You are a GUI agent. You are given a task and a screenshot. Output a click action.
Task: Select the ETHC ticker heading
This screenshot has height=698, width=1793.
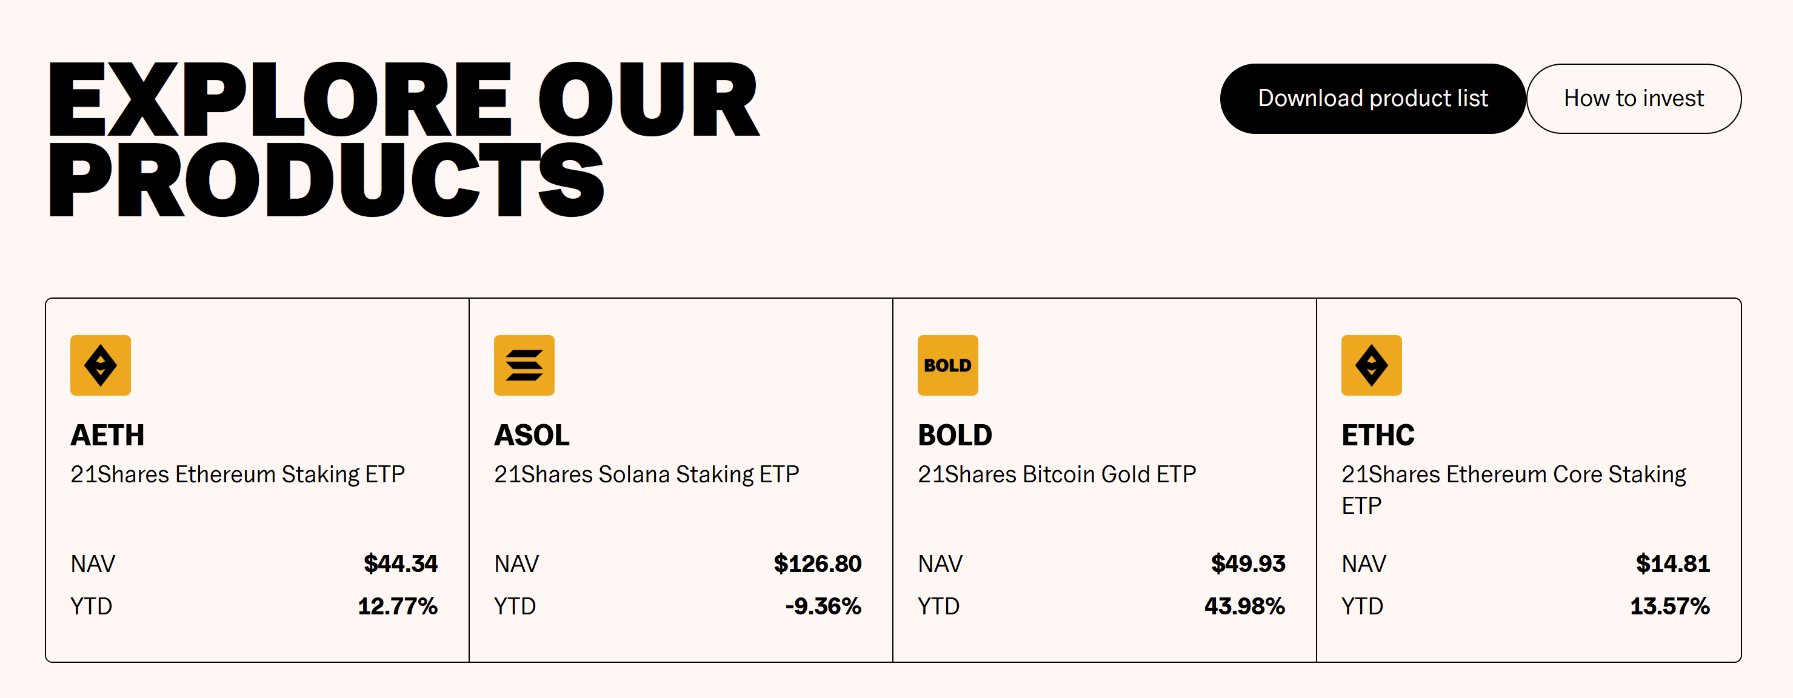pos(1378,436)
